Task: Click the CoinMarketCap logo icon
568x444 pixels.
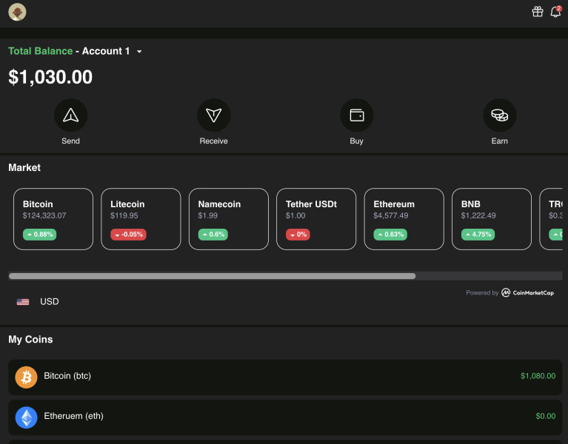Action: tap(506, 292)
